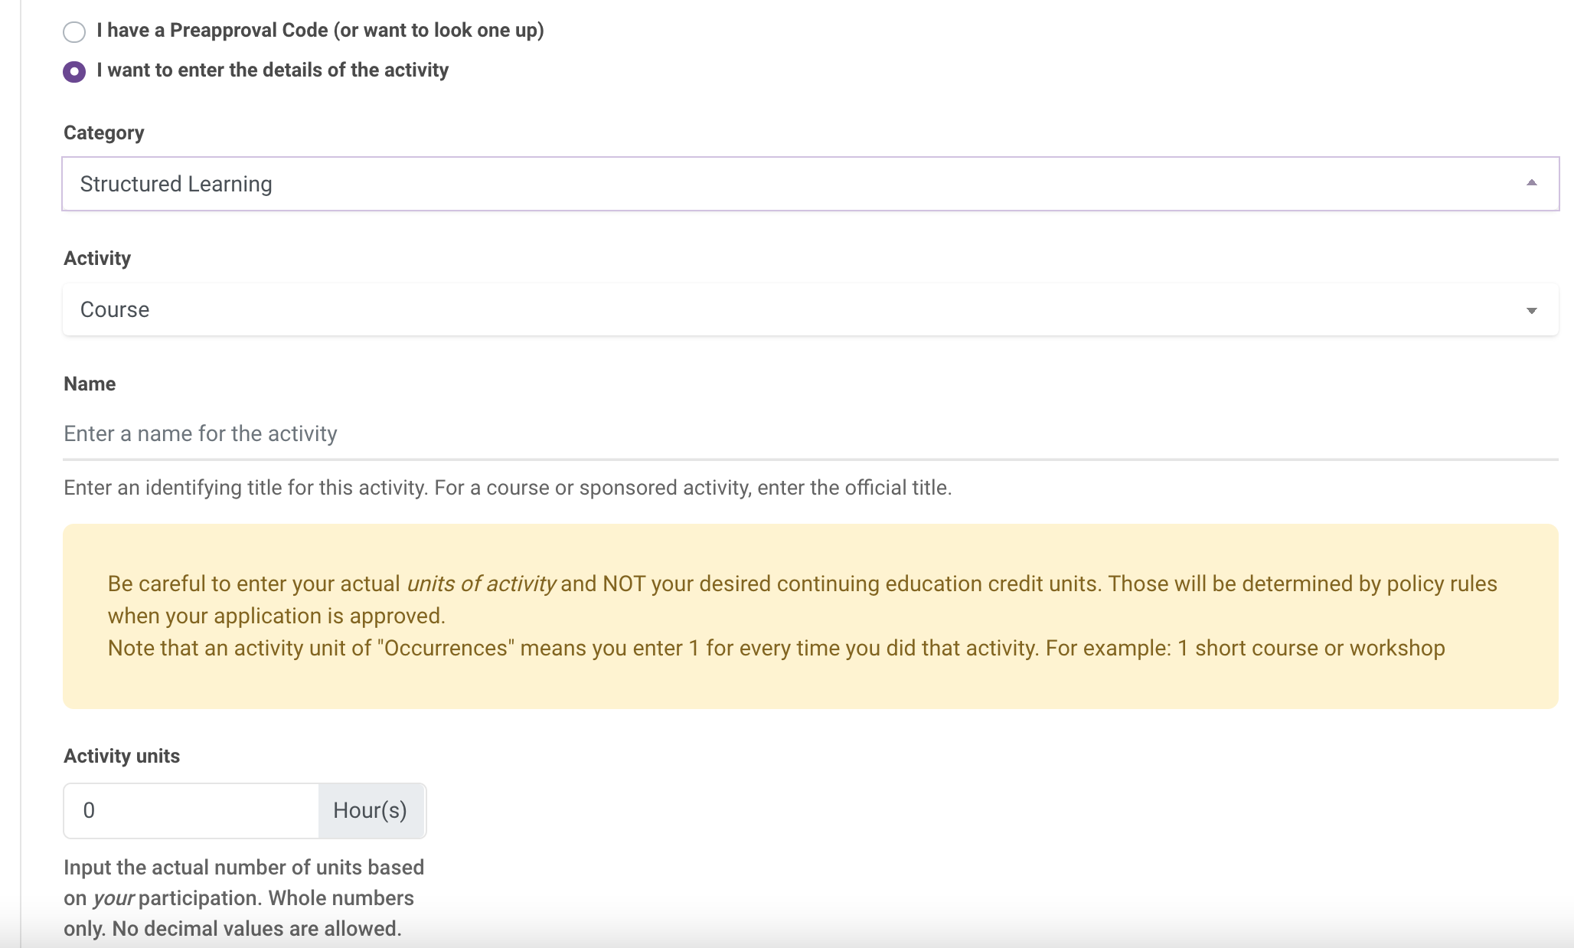Click the 'Enter an identifying title' help text
Viewport: 1574px width, 948px height.
(508, 488)
